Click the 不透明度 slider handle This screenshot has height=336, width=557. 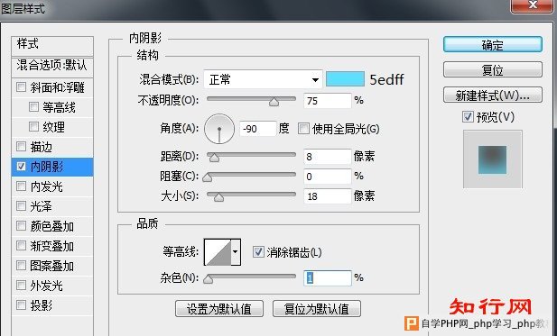[274, 102]
